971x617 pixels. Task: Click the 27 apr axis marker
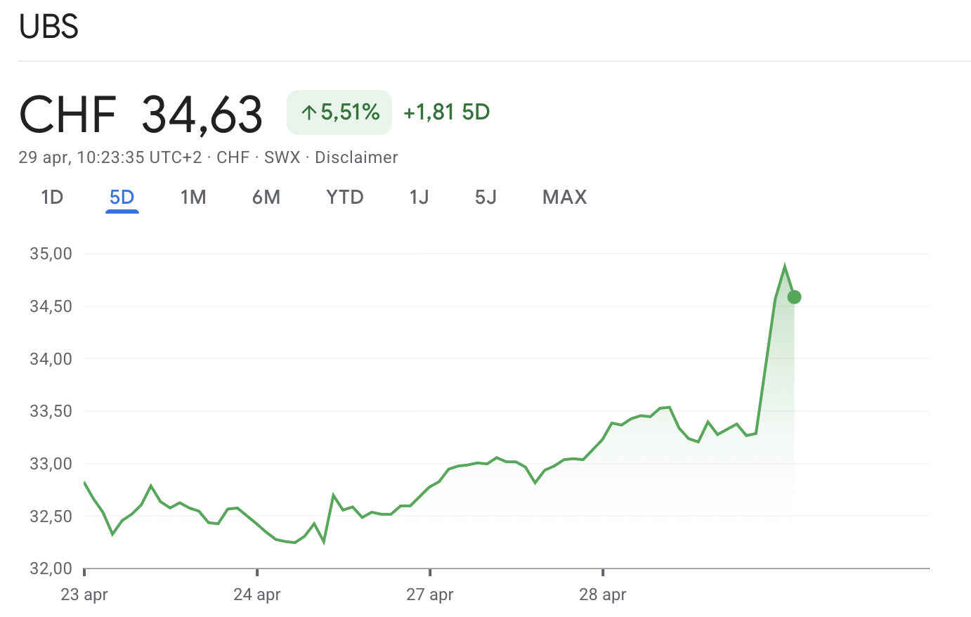(x=430, y=595)
